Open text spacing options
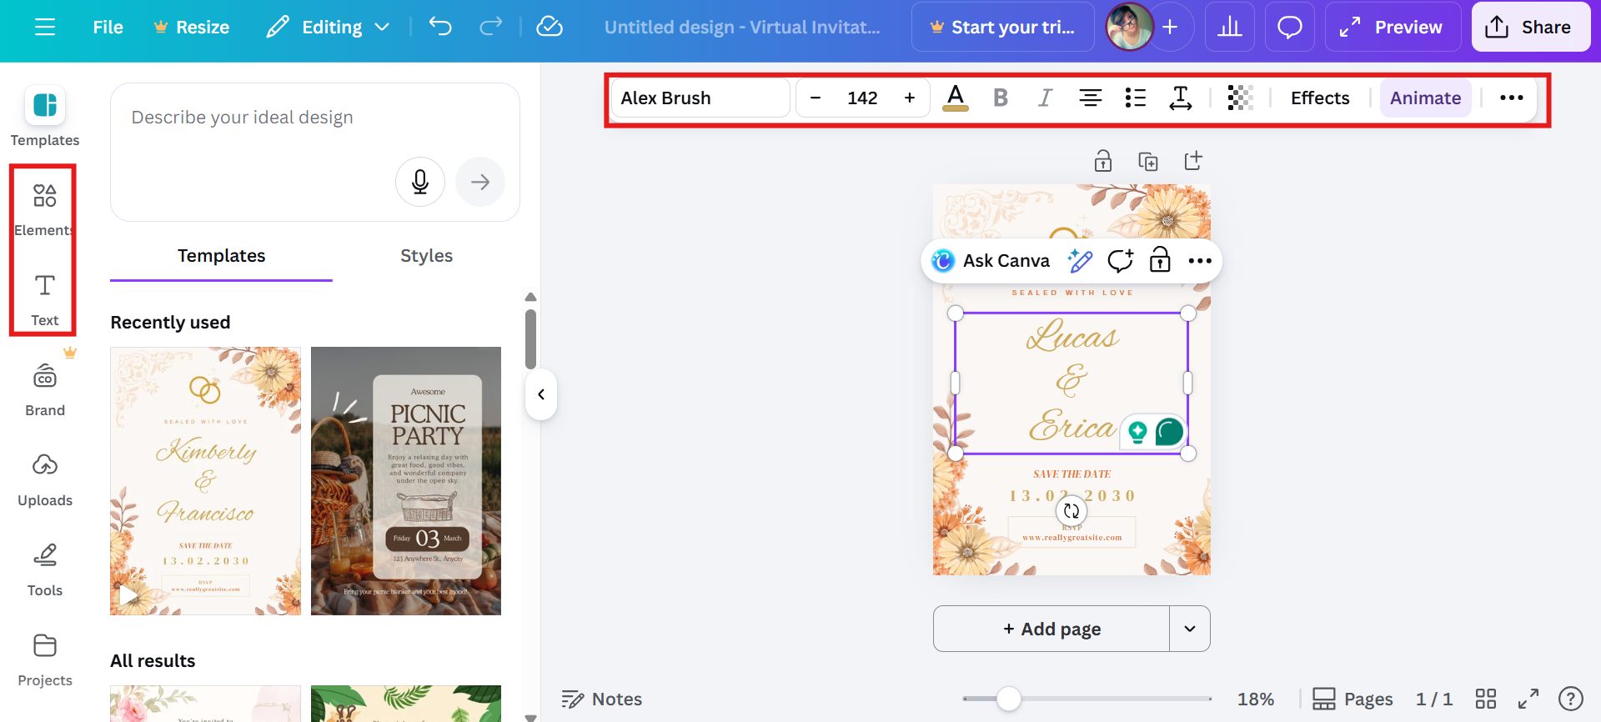 pos(1180,98)
